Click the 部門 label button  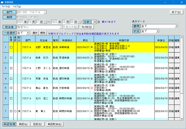[9, 12]
